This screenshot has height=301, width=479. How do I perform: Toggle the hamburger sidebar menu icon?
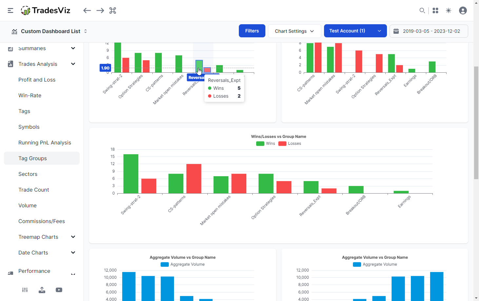pos(10,10)
